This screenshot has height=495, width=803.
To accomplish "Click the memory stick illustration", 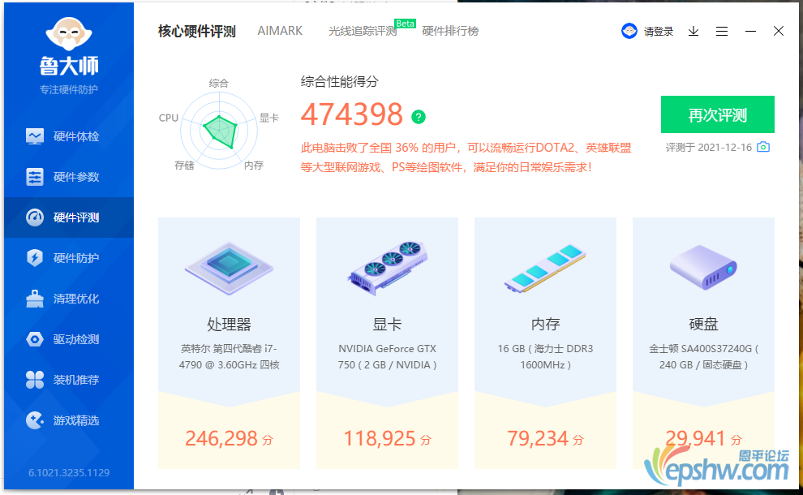I will tap(545, 269).
